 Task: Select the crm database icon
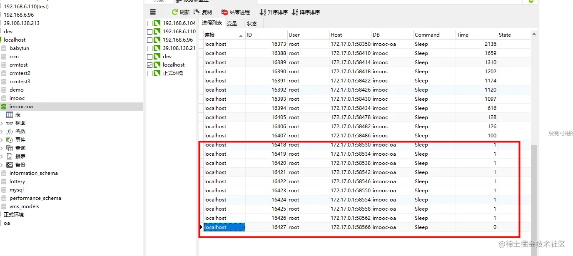click(4, 57)
